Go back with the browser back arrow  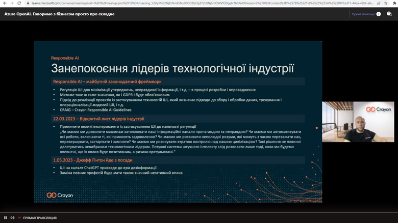click(5, 3)
